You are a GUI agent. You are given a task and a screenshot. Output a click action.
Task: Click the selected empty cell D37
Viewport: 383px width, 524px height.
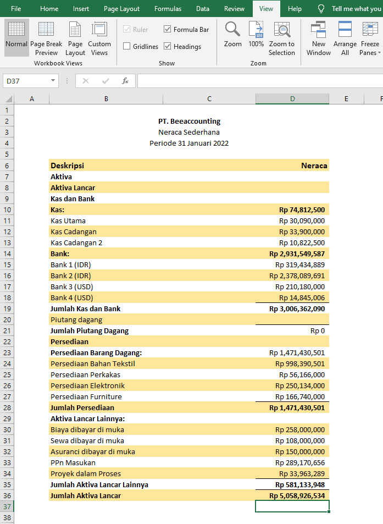[x=292, y=506]
